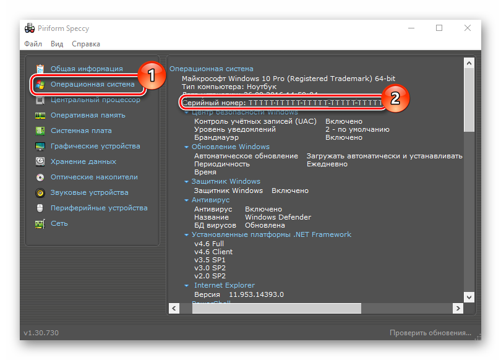
Task: Click the Брандмауэр row
Action: click(278, 137)
